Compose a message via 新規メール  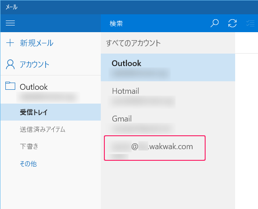click(x=37, y=43)
